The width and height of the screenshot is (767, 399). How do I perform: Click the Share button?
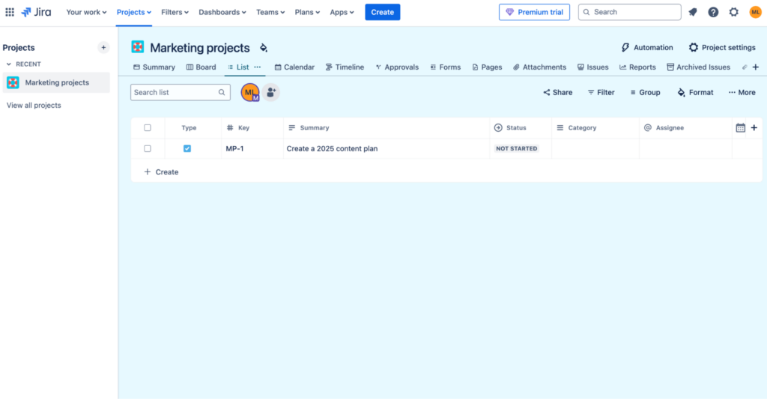point(557,92)
